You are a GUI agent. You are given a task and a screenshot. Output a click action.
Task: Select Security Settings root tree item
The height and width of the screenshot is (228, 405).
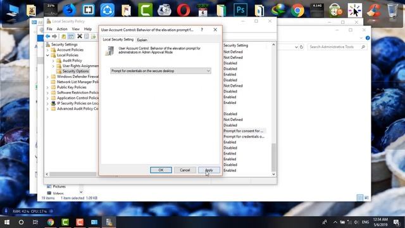pos(64,44)
